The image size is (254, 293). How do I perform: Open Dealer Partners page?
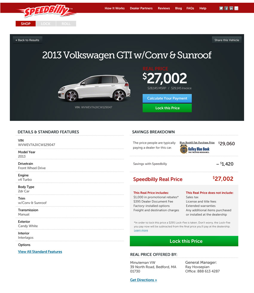141,8
